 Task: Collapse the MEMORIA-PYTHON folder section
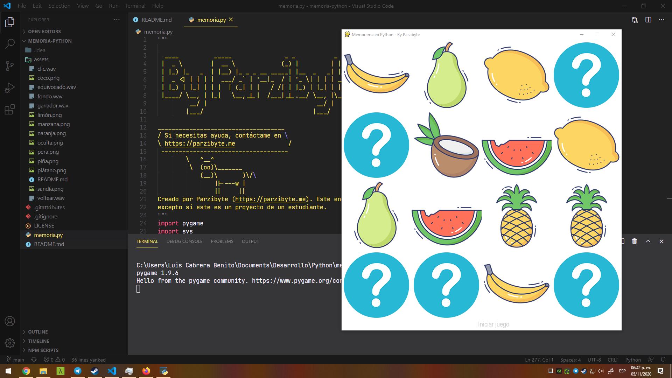tap(50, 41)
